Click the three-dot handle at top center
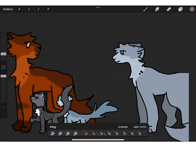Image resolution: width=196 pixels, height=147 pixels. (x=98, y=7)
